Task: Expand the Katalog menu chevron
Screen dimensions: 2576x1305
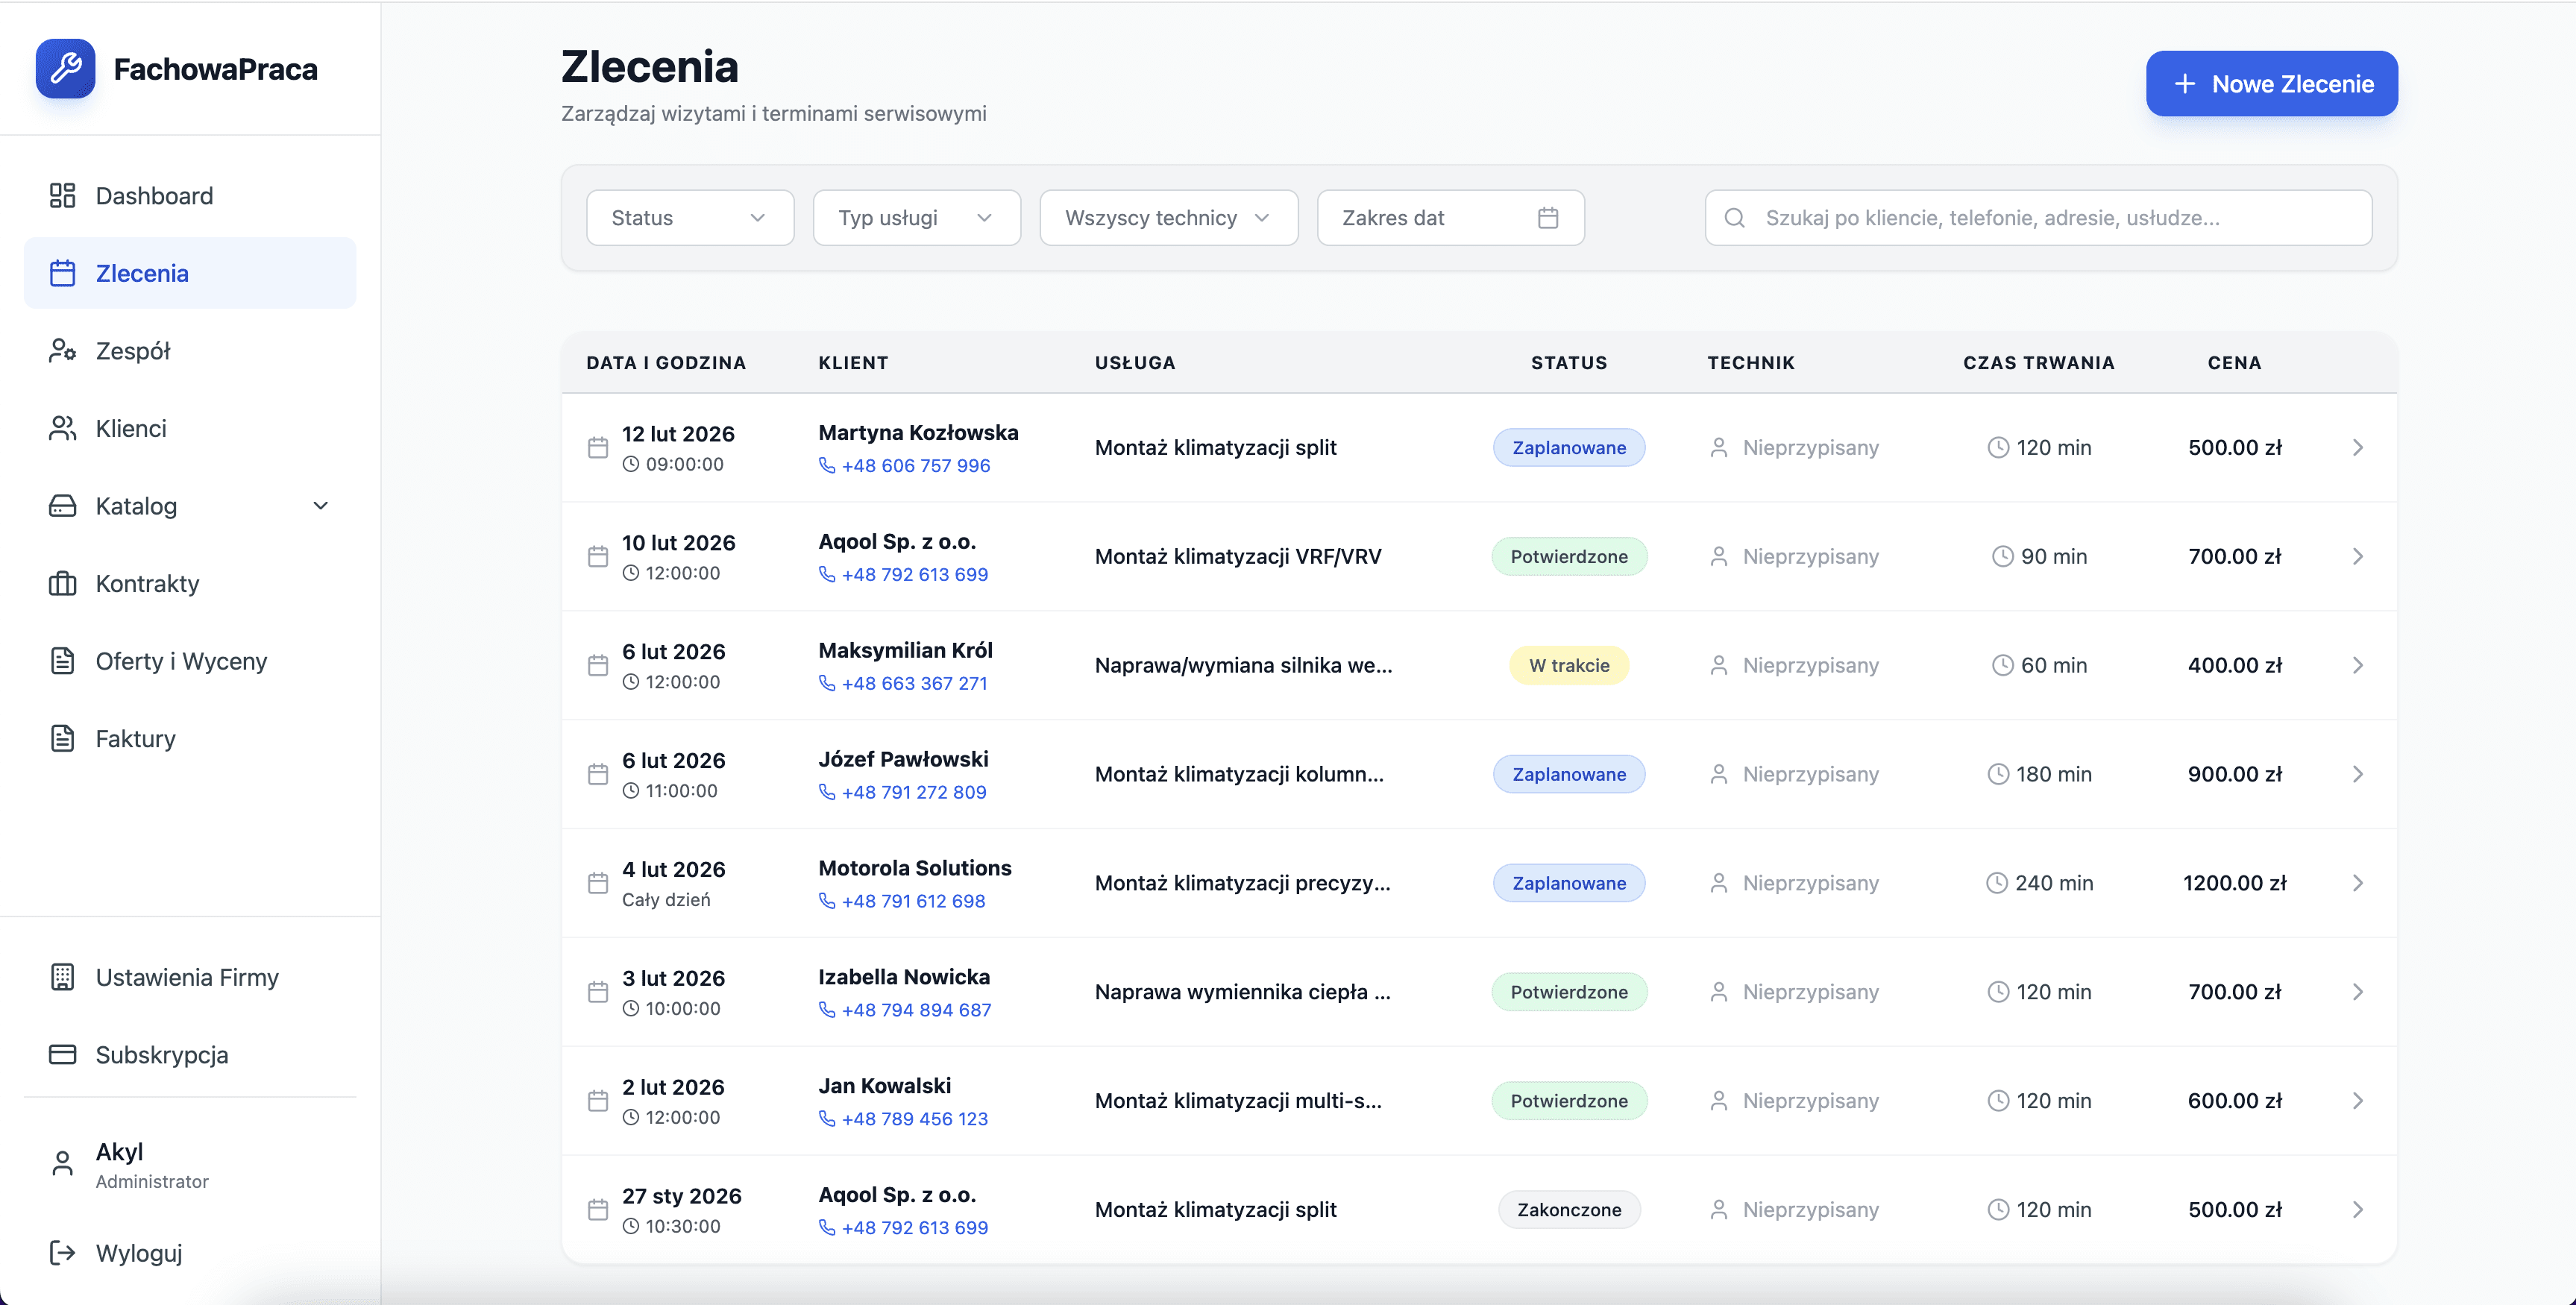Action: [320, 506]
